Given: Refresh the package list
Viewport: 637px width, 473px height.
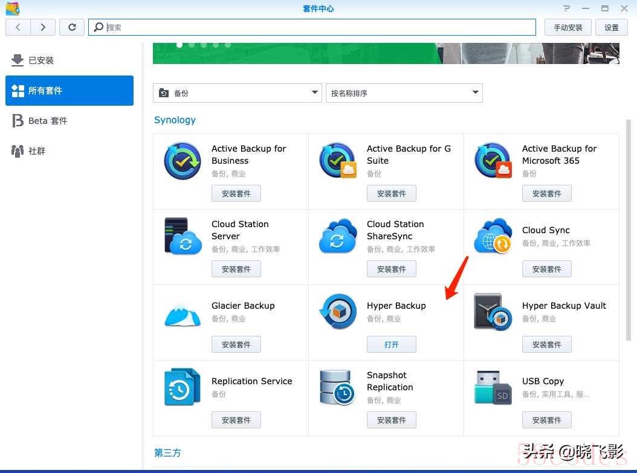Looking at the screenshot, I should coord(72,27).
